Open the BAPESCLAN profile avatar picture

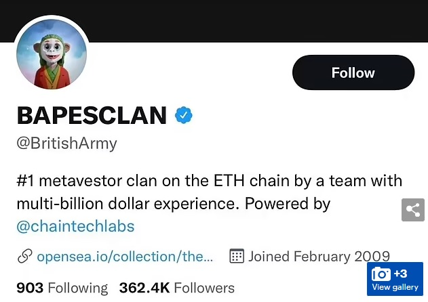[52, 61]
